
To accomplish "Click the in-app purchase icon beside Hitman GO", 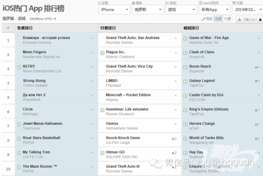I will [102, 153].
